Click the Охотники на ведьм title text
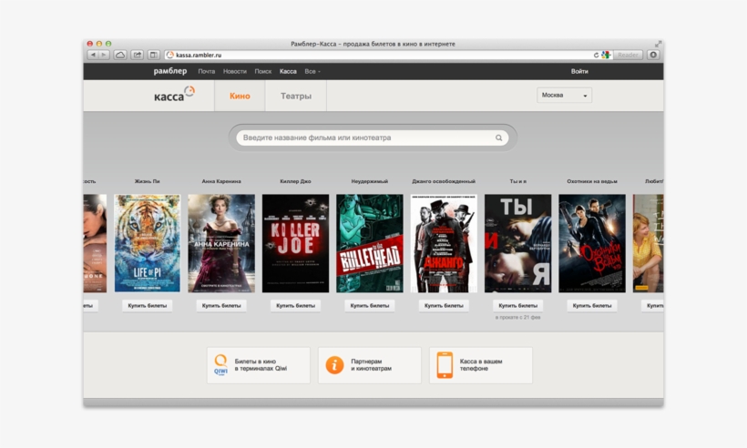 point(592,181)
